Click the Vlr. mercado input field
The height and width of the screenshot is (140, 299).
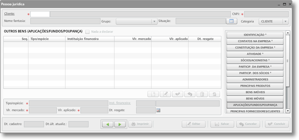click(x=43, y=110)
